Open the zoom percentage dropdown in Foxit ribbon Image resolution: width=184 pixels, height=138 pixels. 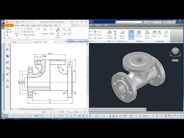[36, 29]
